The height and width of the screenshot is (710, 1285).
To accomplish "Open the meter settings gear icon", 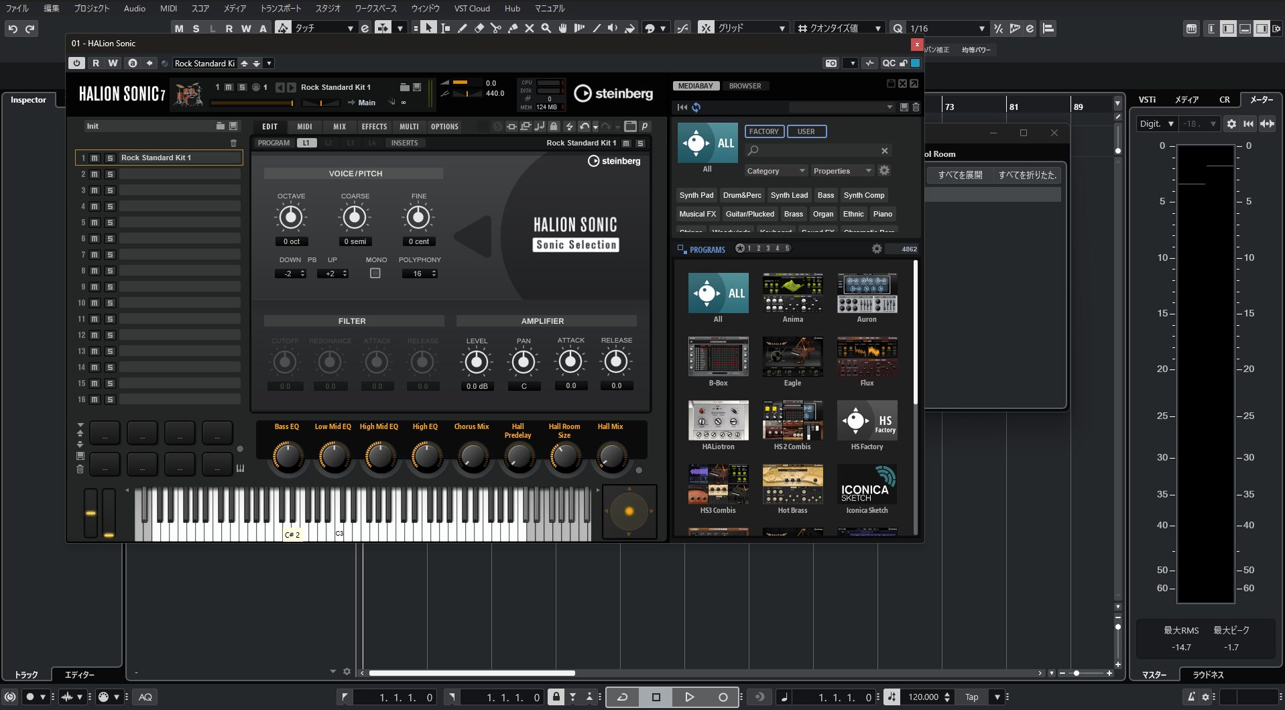I will click(1231, 124).
